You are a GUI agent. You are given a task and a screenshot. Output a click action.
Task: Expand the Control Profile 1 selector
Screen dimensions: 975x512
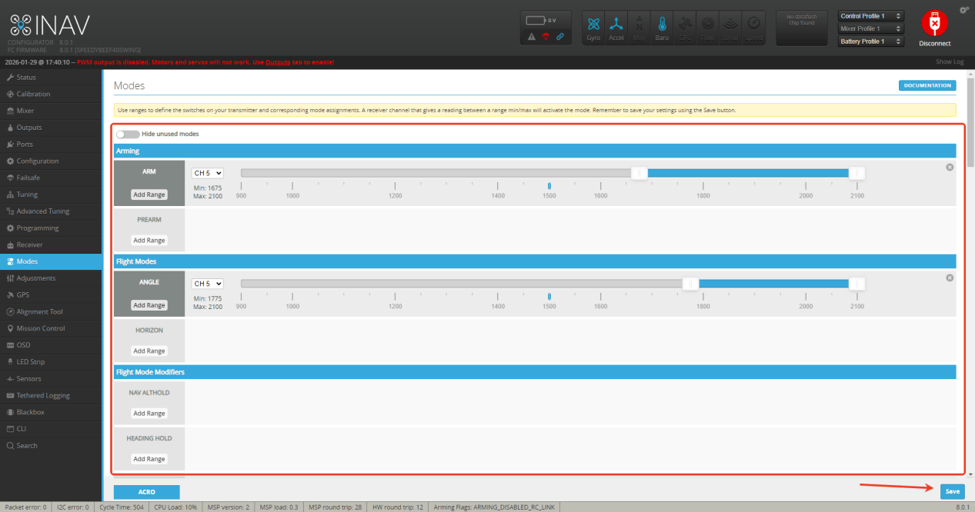tap(871, 16)
